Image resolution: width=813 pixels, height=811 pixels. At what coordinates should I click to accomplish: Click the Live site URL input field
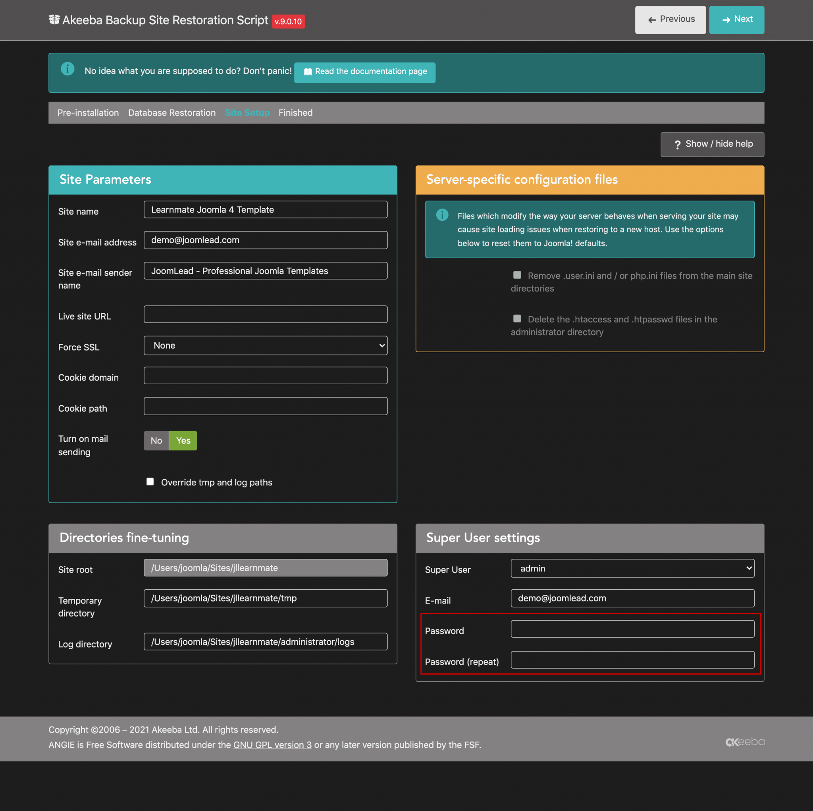pyautogui.click(x=266, y=314)
